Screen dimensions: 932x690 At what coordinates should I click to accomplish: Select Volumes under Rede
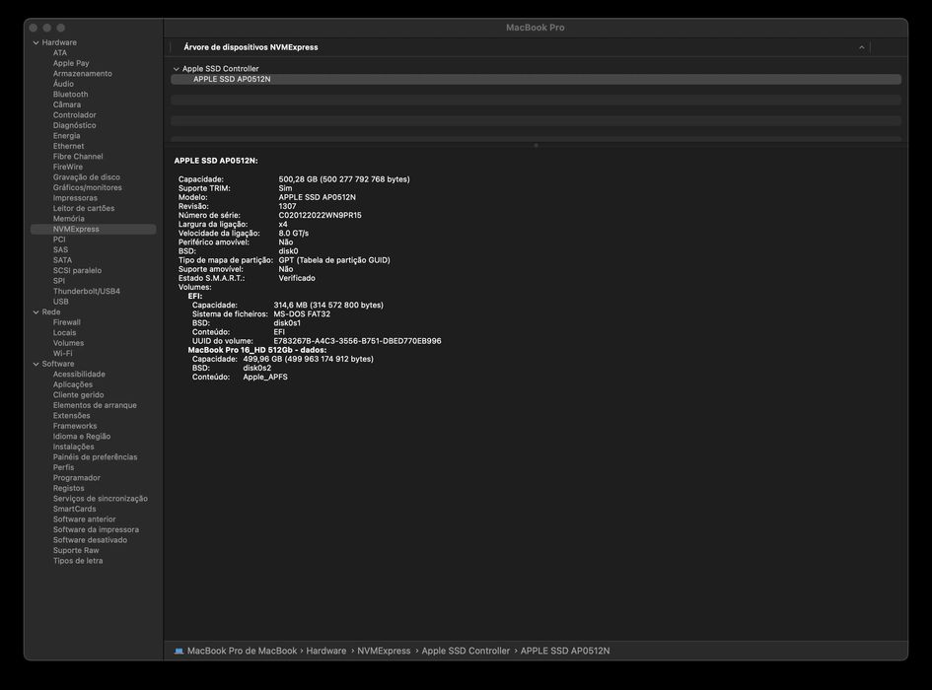(68, 343)
